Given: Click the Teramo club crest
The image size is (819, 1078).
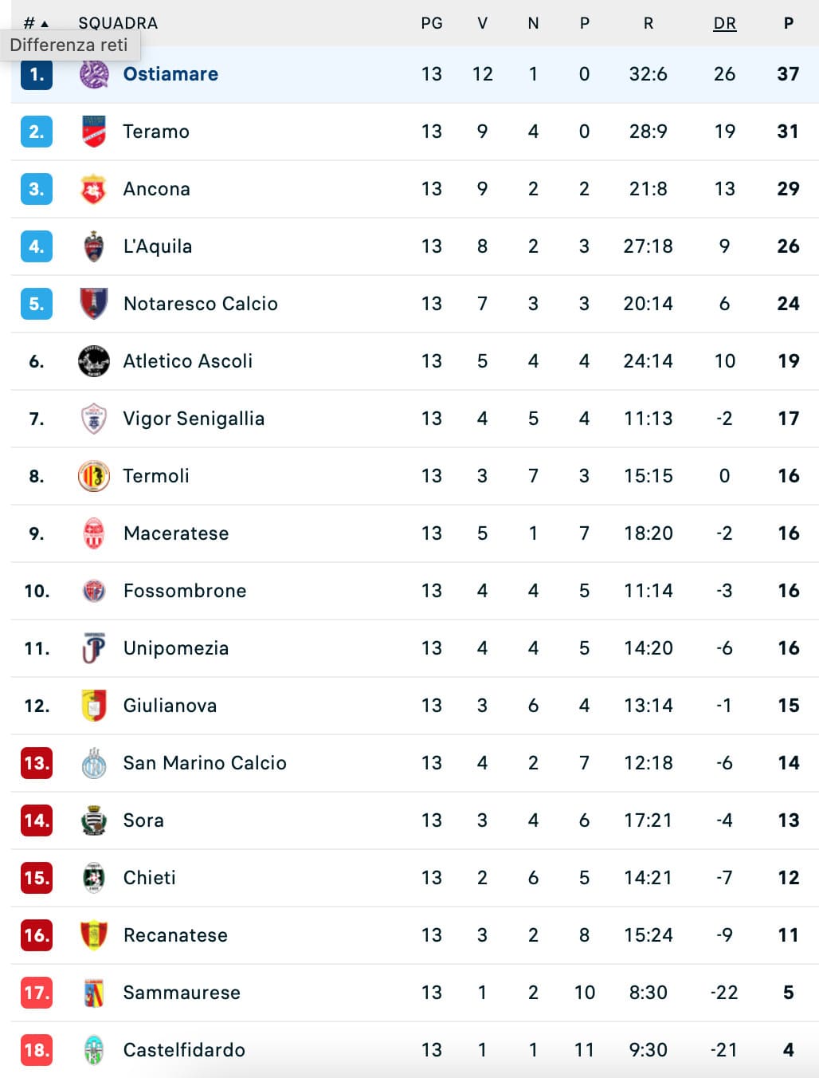Looking at the screenshot, I should click(x=93, y=132).
